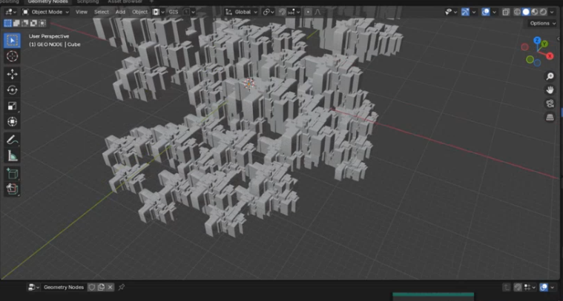This screenshot has height=301, width=563.
Task: Open the Object Mode dropdown
Action: point(45,12)
